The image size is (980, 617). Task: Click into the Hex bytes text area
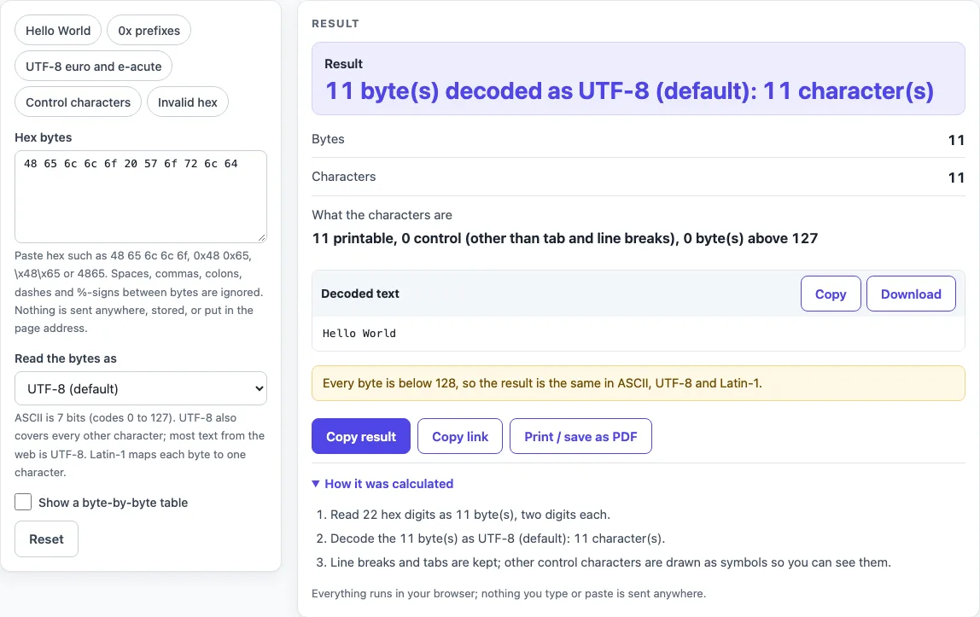click(141, 197)
